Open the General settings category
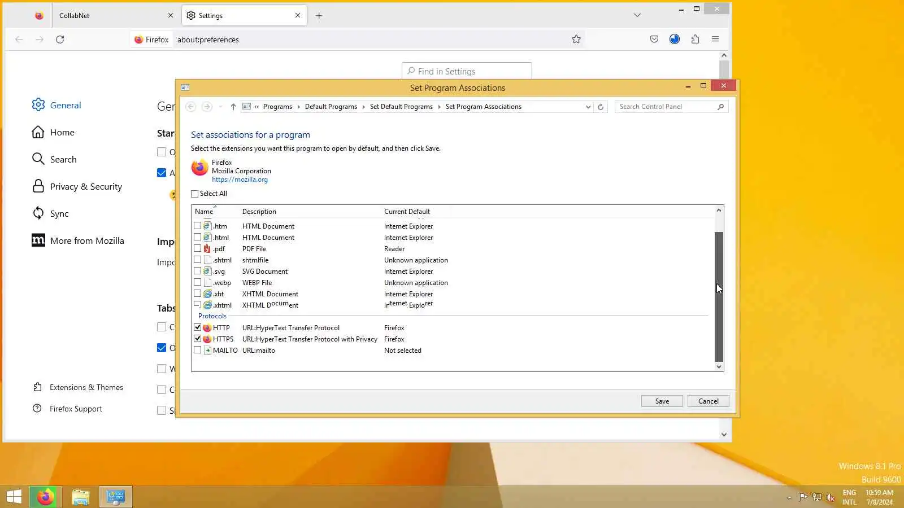The image size is (904, 508). (x=56, y=105)
